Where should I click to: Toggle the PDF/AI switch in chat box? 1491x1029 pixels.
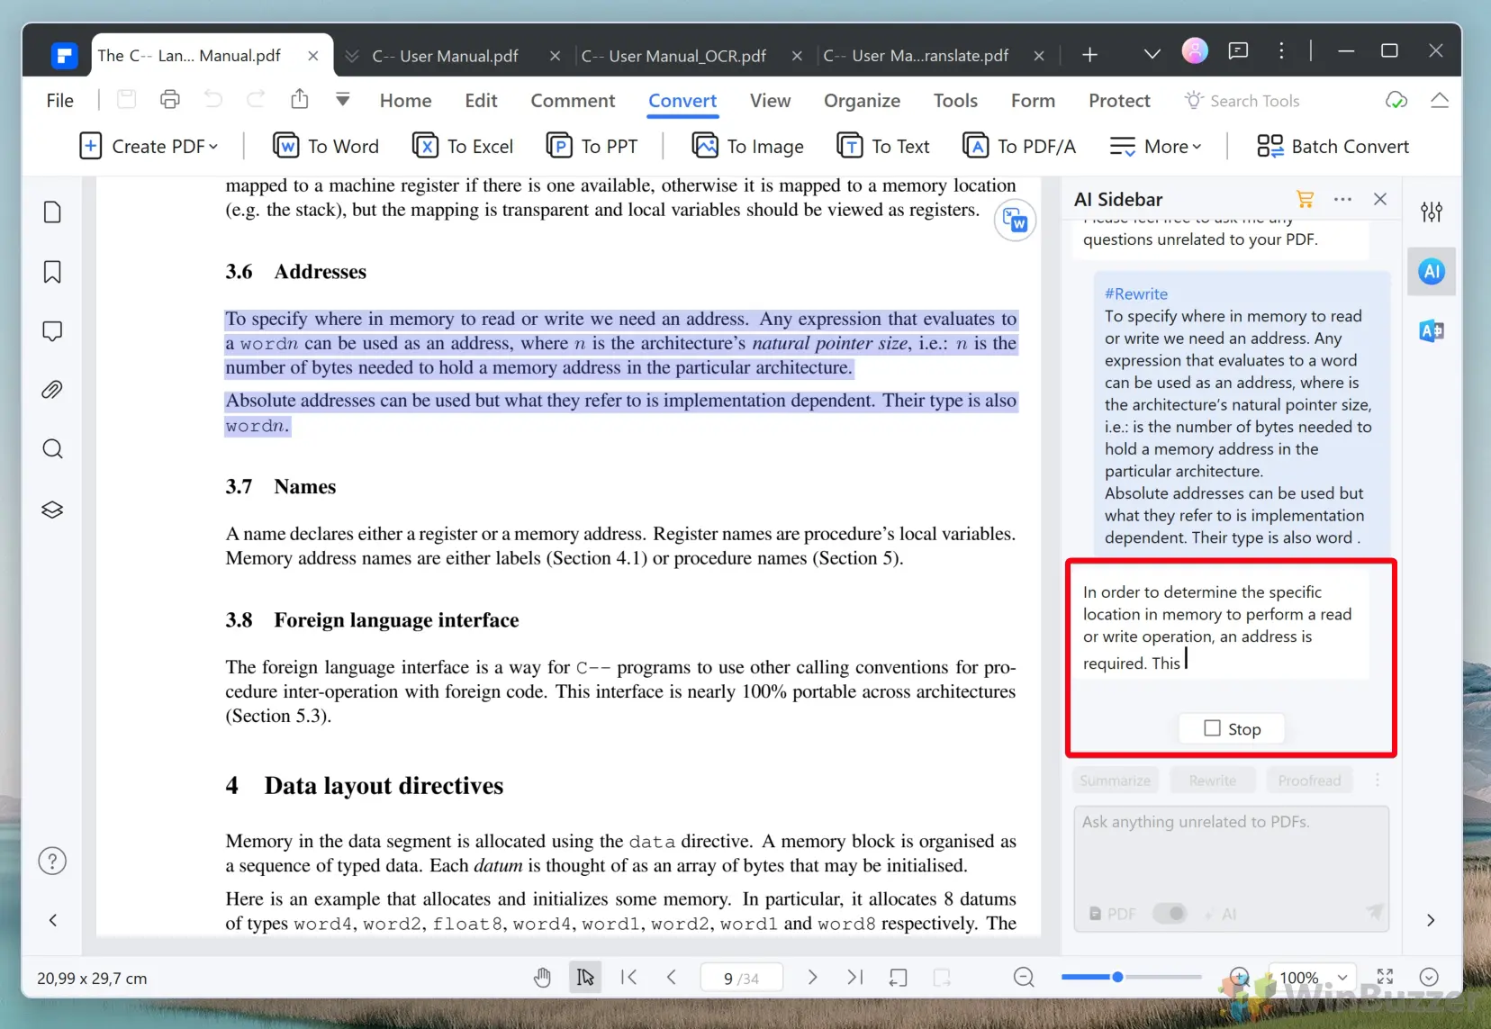[1170, 914]
